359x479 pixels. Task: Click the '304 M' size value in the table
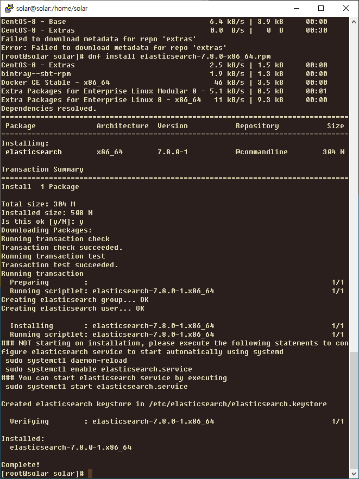(333, 152)
